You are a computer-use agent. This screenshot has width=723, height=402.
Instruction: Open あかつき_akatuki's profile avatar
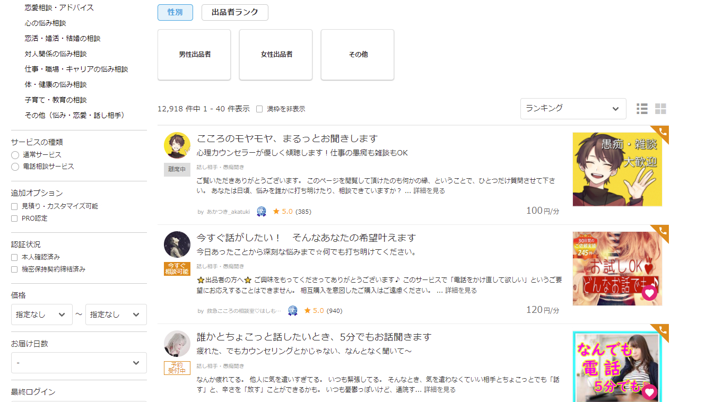click(x=177, y=144)
